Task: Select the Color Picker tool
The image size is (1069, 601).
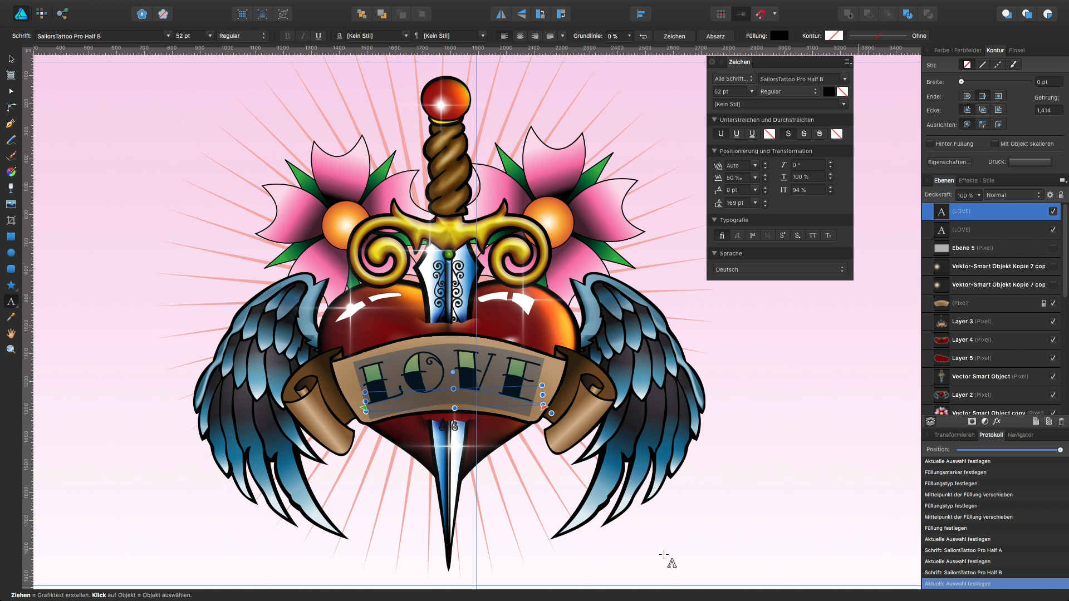Action: coord(11,317)
